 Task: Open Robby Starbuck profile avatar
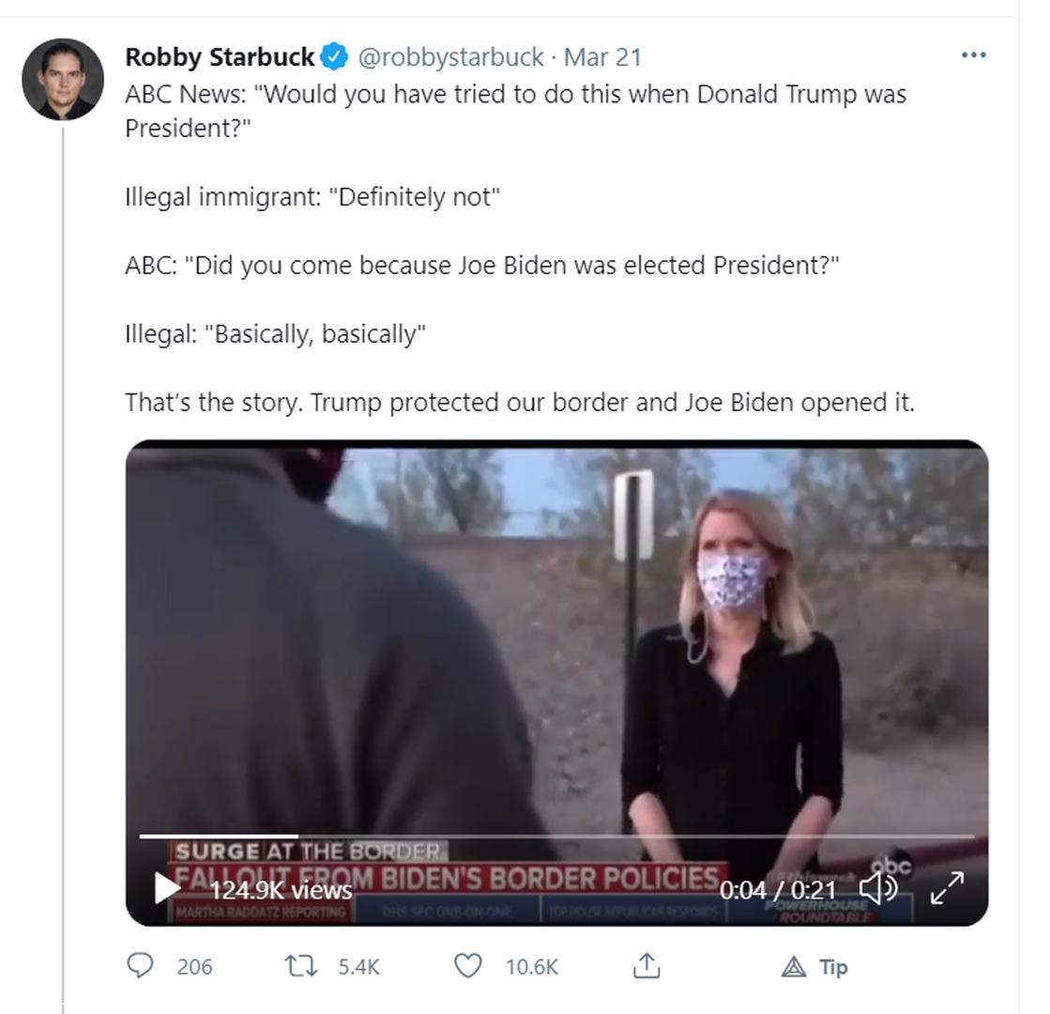click(x=63, y=79)
